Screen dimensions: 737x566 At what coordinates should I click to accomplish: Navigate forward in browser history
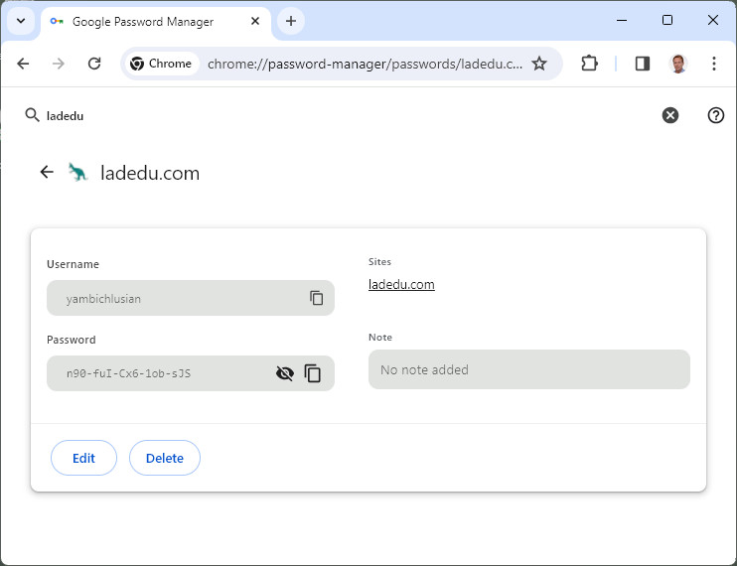tap(59, 64)
